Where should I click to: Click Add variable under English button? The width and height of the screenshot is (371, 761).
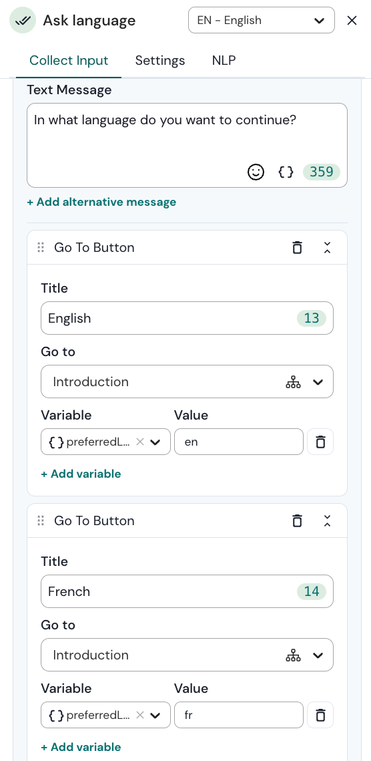tap(81, 474)
